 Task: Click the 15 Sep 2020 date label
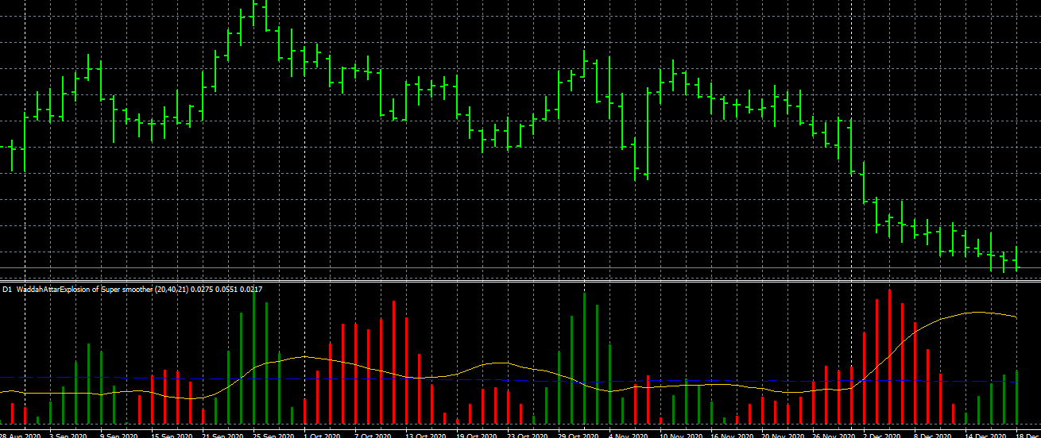click(172, 435)
